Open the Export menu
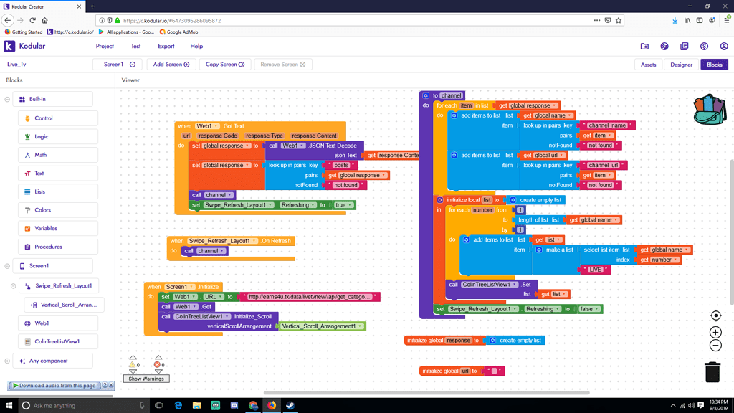 pyautogui.click(x=166, y=47)
